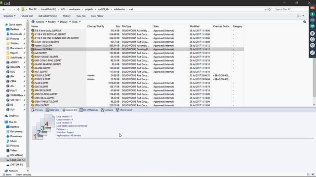Expand breadcrumb chevron after workspace
Image resolution: width=316 pixels, height=177 pixels.
click(82, 9)
